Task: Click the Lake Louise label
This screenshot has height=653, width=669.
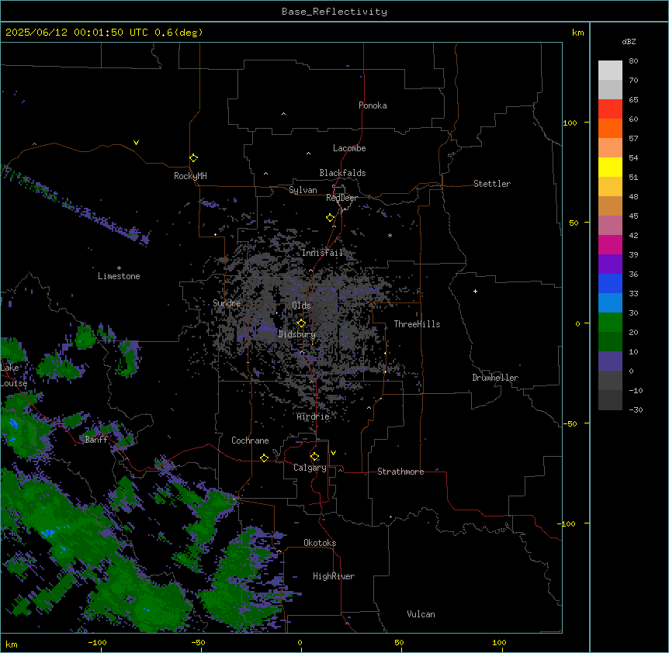Action: click(14, 375)
